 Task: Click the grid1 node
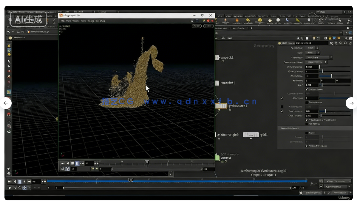251,135
